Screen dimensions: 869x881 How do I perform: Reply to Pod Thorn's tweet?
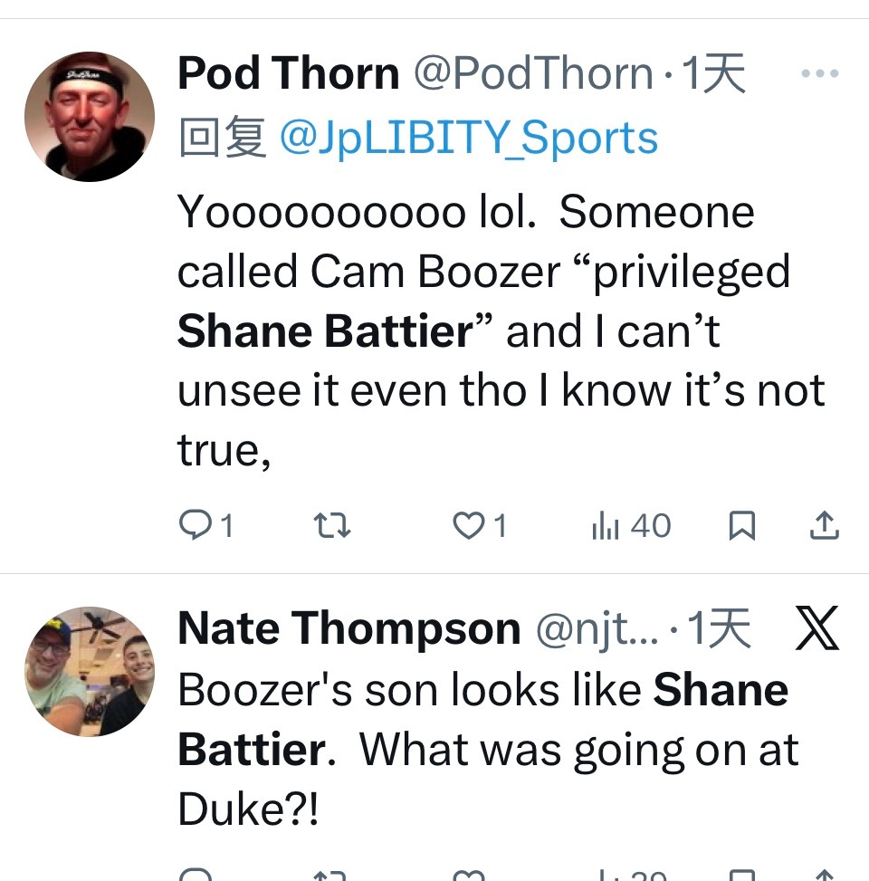[195, 526]
